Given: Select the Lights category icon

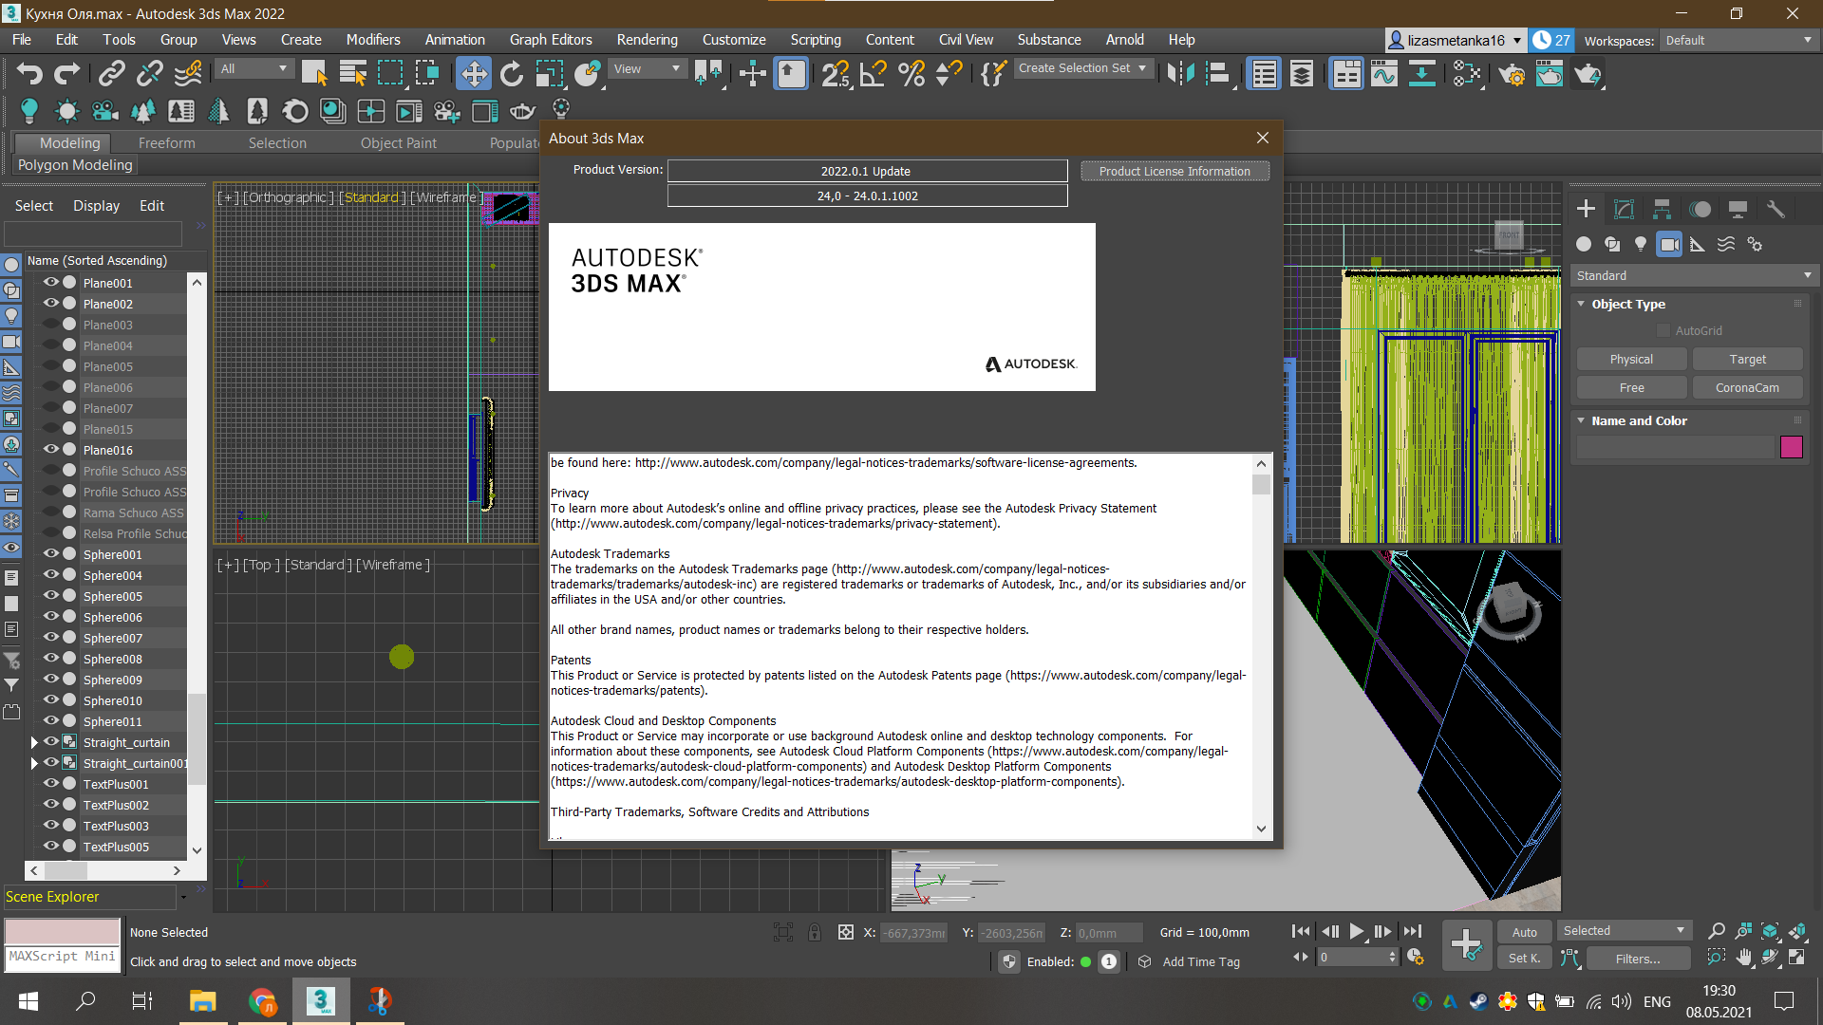Looking at the screenshot, I should (1640, 244).
